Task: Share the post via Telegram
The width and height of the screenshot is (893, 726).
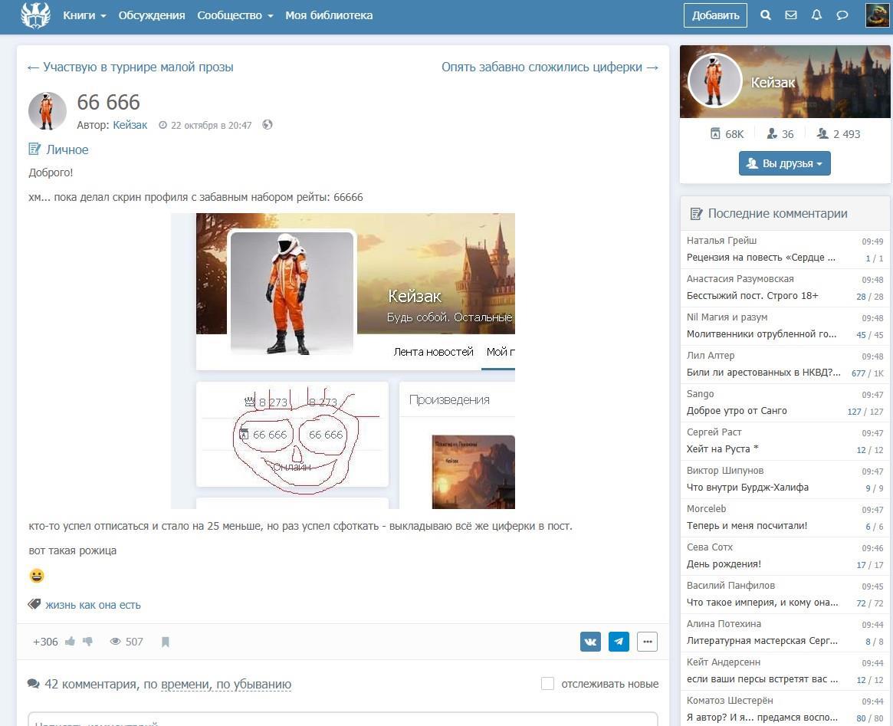Action: coord(619,642)
